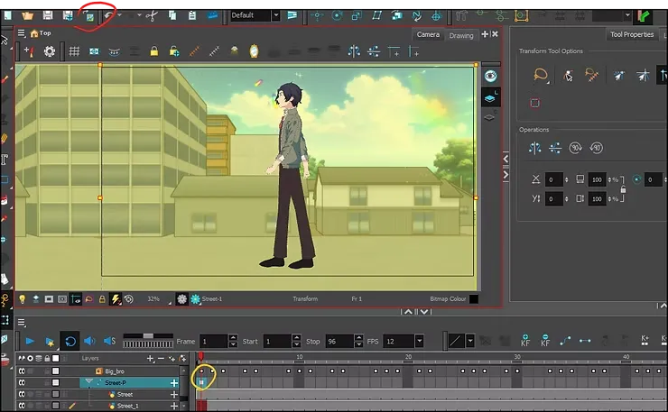Click Flip Vertical in Operations
Viewport: 668px width, 412px height.
point(555,148)
